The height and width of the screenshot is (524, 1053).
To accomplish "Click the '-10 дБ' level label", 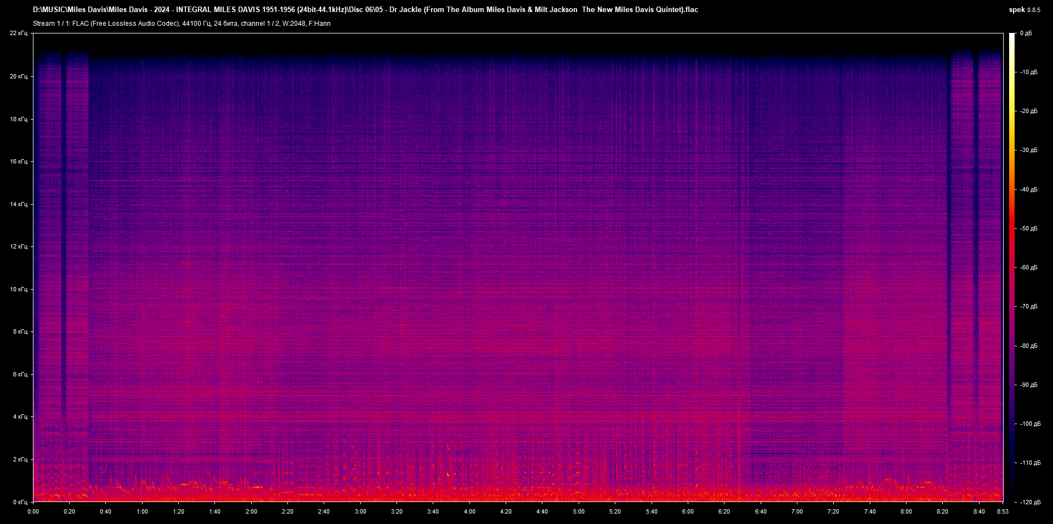I will tap(1029, 72).
